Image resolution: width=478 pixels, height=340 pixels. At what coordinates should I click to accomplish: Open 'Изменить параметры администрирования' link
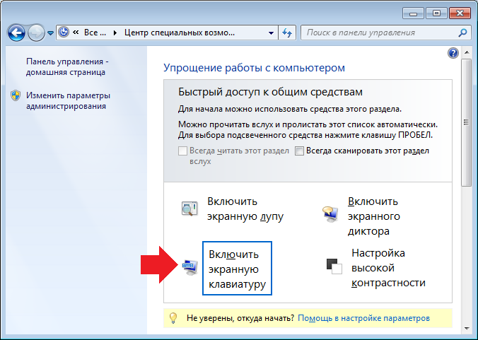pyautogui.click(x=68, y=101)
